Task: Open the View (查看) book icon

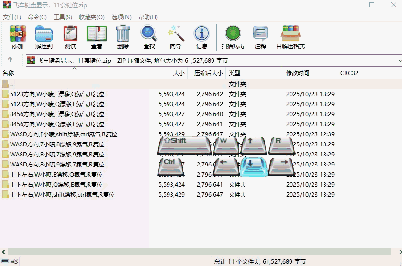Action: coord(97,37)
